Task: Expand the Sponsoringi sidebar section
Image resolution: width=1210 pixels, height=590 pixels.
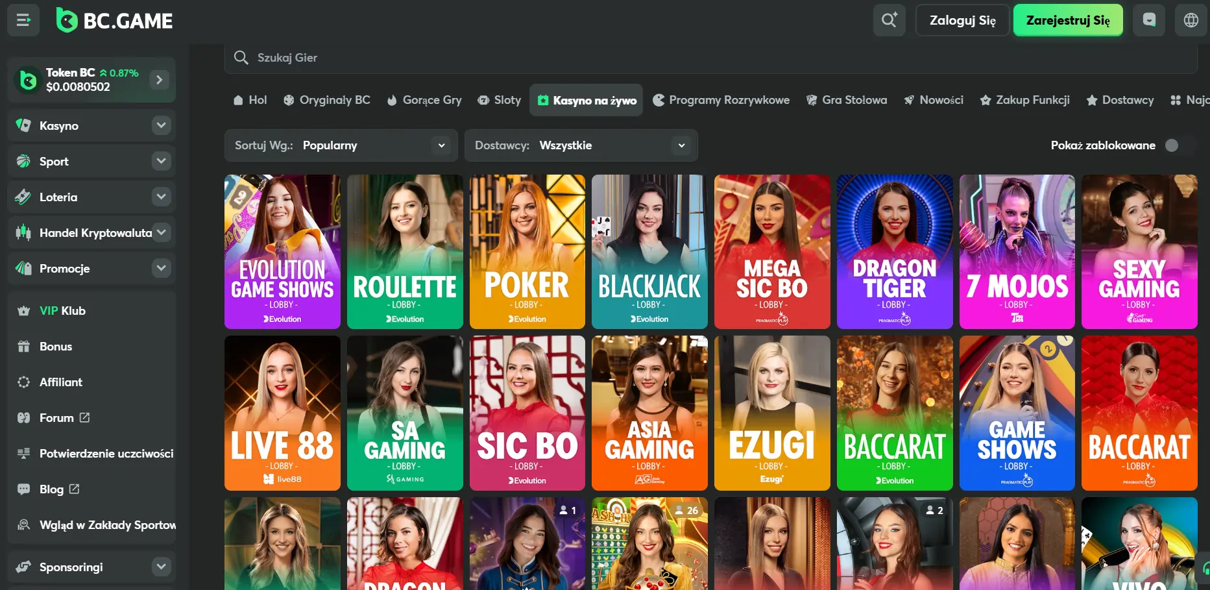Action: [162, 567]
